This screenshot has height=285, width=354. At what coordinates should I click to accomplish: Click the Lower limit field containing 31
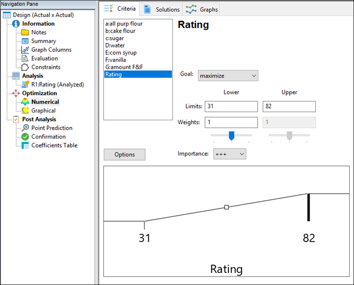[231, 107]
